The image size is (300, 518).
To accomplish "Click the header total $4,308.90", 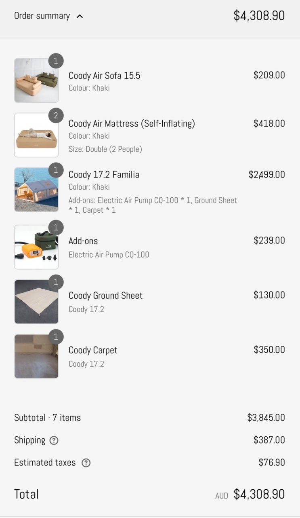I will coord(259,16).
